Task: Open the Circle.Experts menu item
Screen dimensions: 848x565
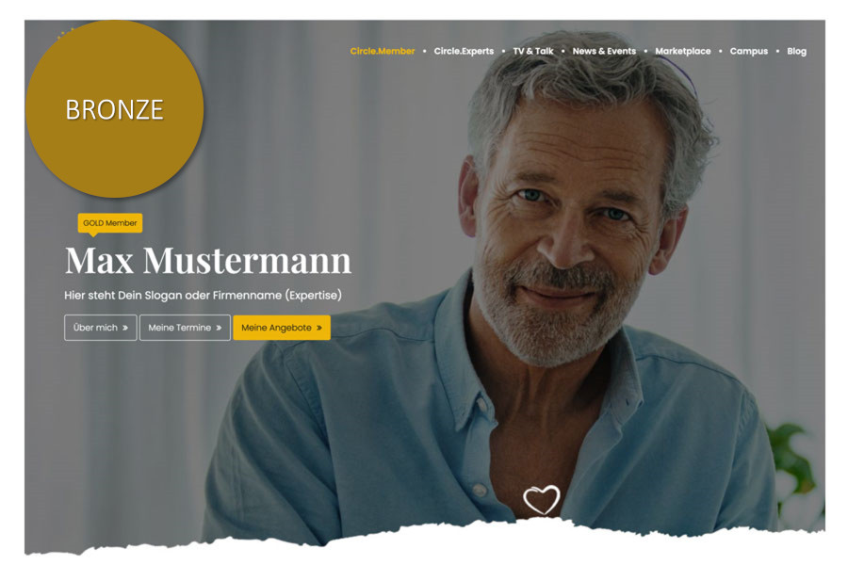Action: click(464, 51)
